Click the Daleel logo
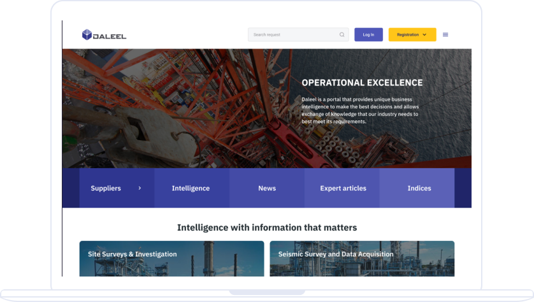This screenshot has width=534, height=302. coord(105,35)
